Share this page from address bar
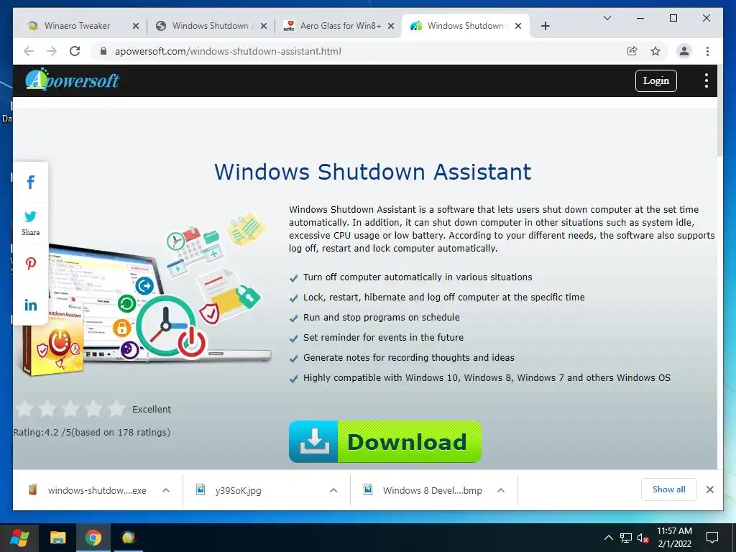Screen dimensions: 736x552 point(632,51)
